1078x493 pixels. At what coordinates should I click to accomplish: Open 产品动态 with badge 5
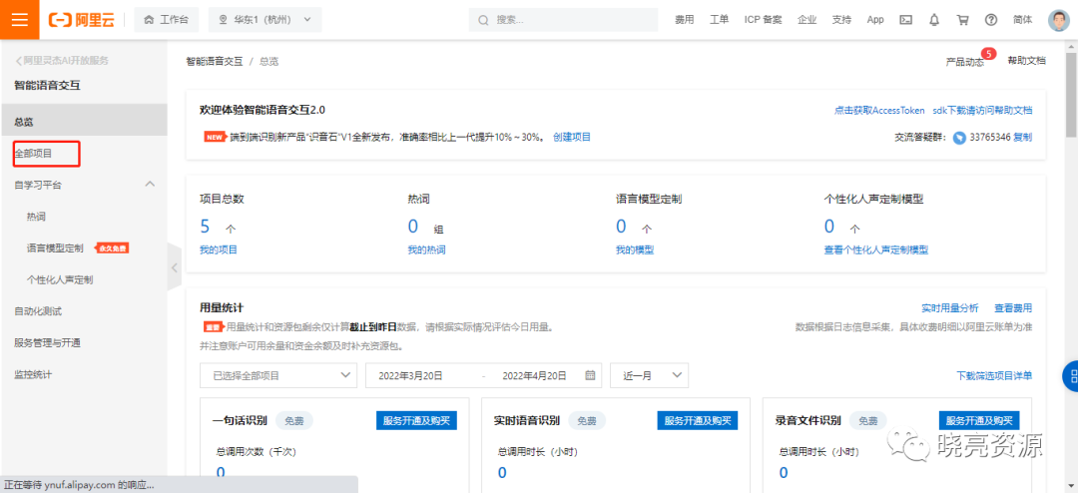(964, 62)
